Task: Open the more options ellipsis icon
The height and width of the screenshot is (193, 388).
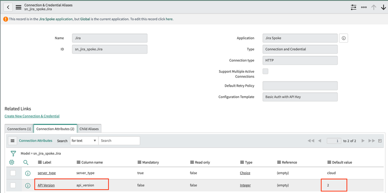Action: (364, 7)
